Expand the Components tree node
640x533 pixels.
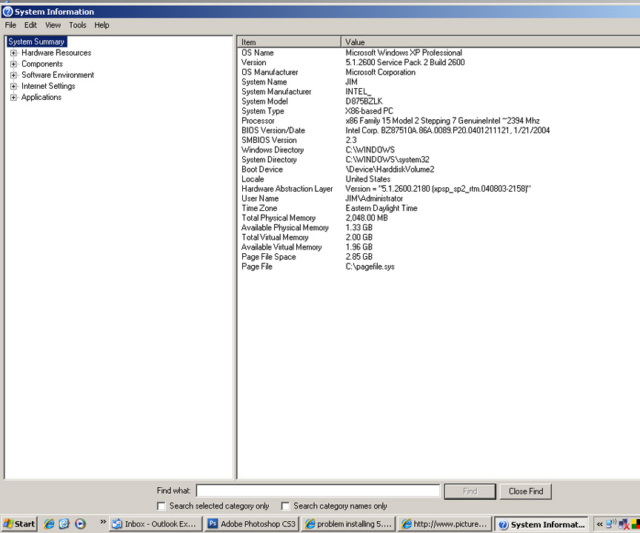pyautogui.click(x=13, y=64)
